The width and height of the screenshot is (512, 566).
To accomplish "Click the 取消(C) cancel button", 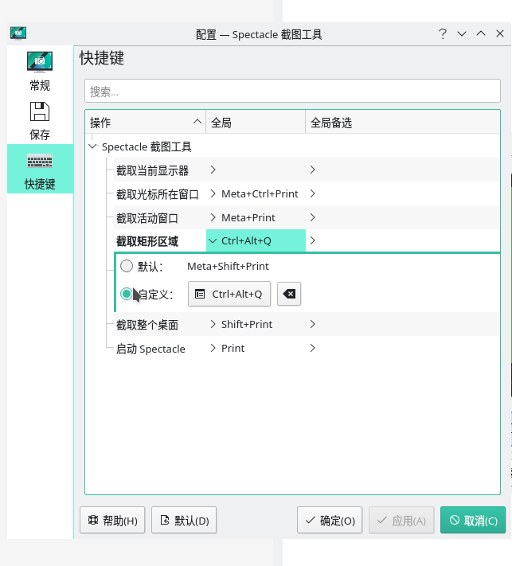I will (473, 520).
